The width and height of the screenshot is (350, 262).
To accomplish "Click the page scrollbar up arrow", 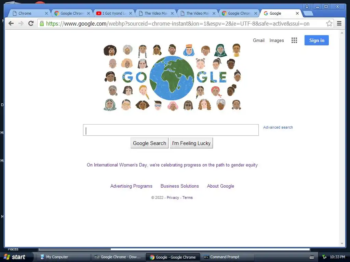I will coord(342,33).
